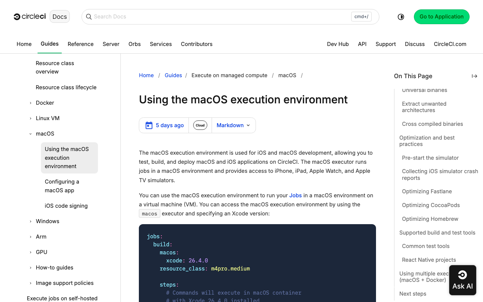This screenshot has height=302, width=483.
Task: Jump to Pre-start the simulator section
Action: pos(430,158)
